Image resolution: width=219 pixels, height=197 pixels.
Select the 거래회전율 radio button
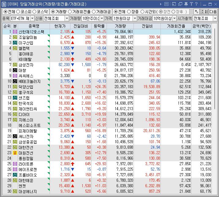(x=70, y=12)
